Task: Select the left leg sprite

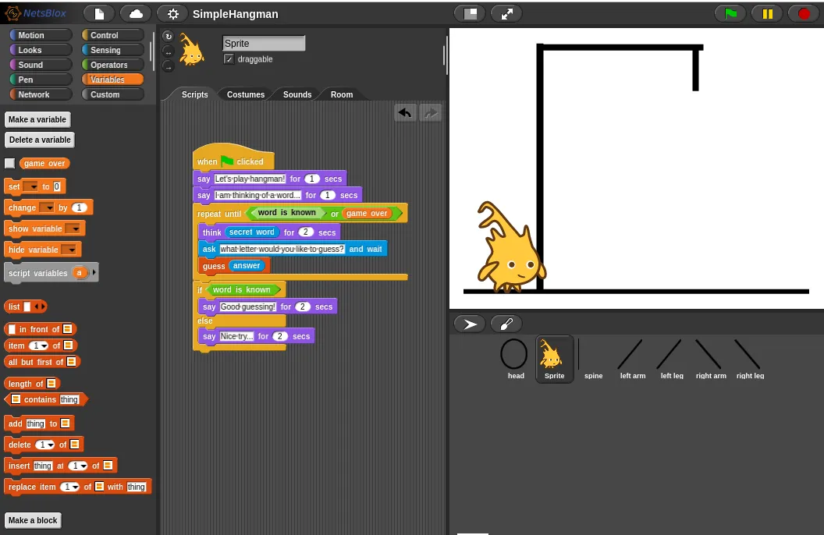Action: click(x=672, y=359)
